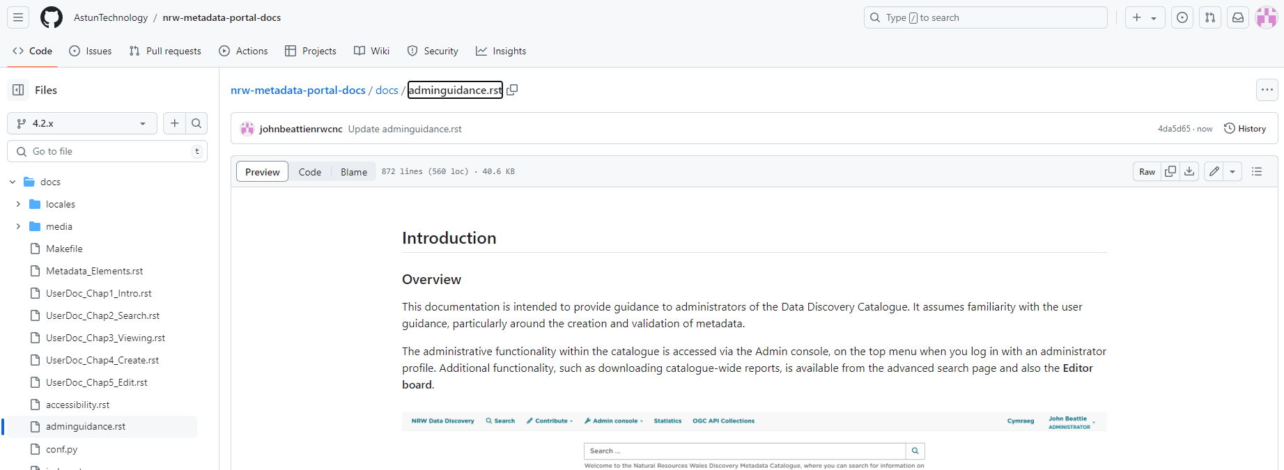Open commit 4da5d65
1284x470 pixels.
(1174, 129)
